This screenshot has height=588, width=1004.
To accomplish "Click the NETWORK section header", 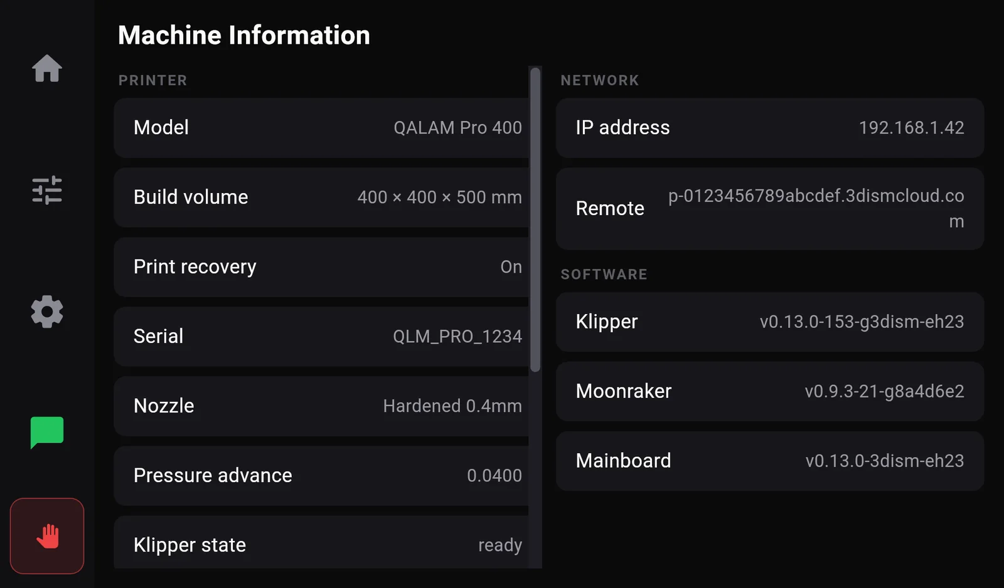I will [x=600, y=80].
